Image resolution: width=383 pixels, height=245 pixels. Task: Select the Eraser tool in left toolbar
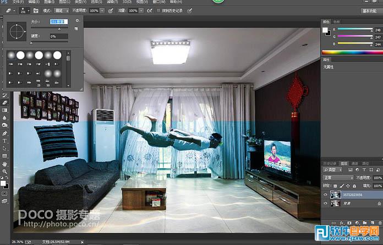[4, 103]
